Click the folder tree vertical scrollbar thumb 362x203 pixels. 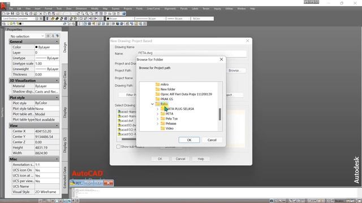(220, 114)
